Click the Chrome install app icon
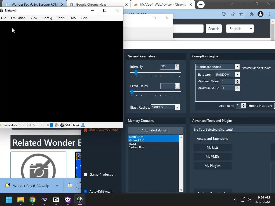Screen dimensions: 275x206 224,14
